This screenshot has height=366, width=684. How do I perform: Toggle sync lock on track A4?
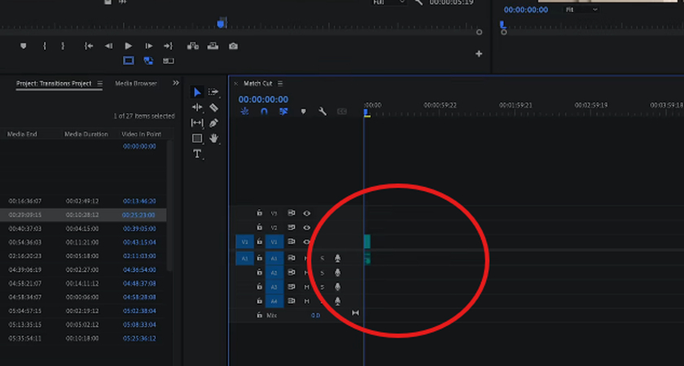(292, 301)
